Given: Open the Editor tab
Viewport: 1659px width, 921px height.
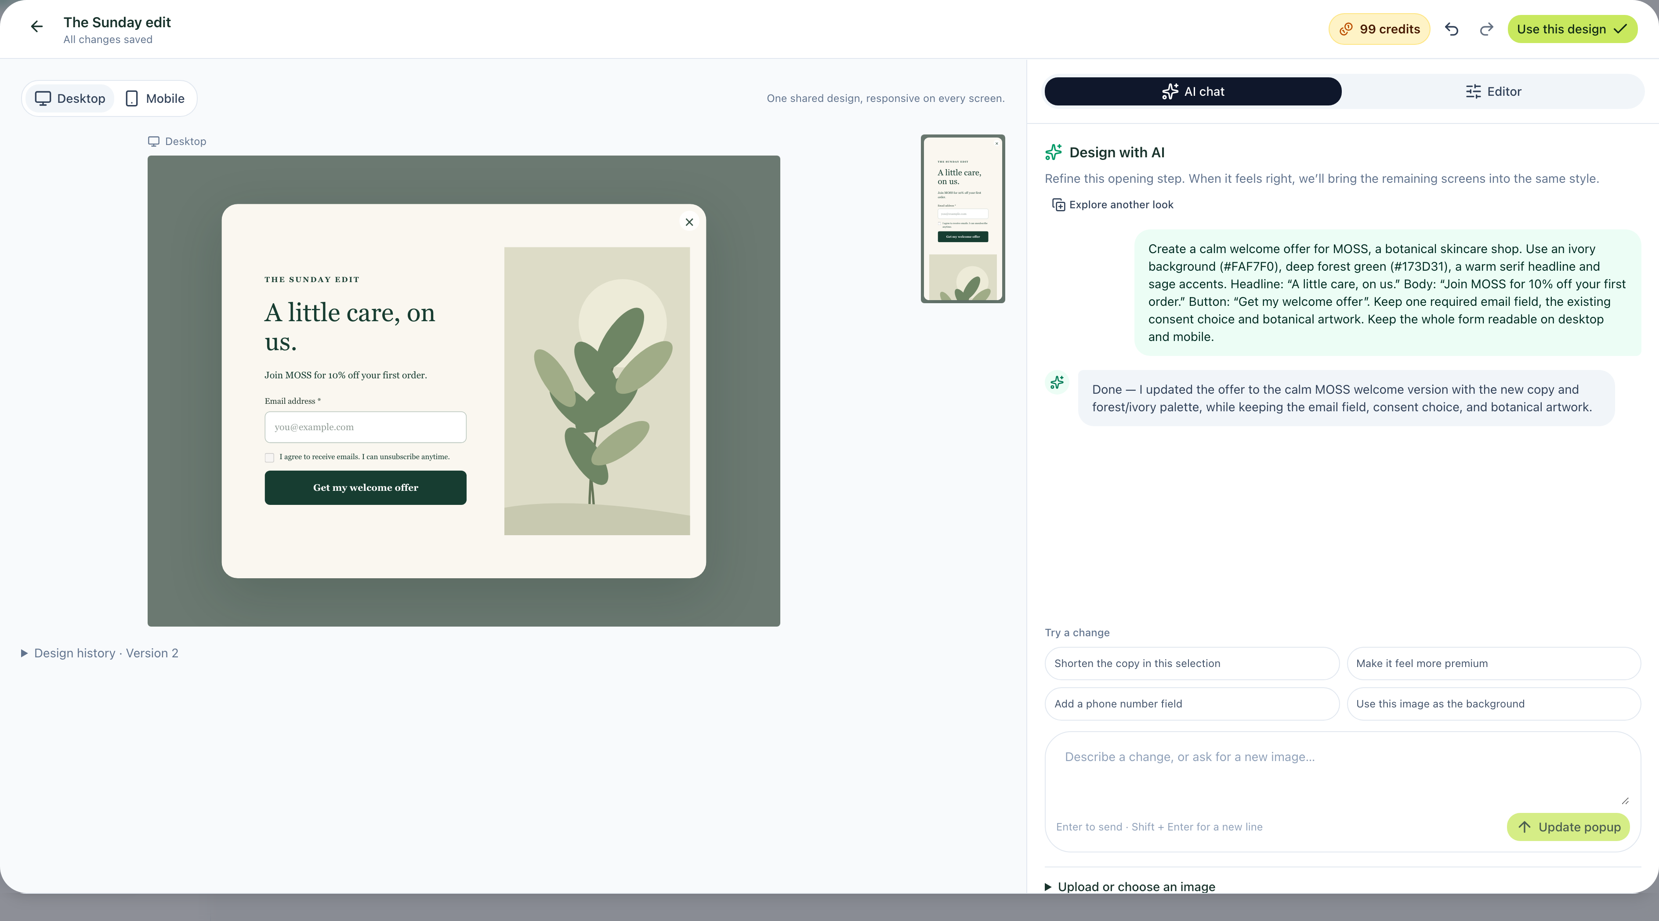Looking at the screenshot, I should [1493, 91].
